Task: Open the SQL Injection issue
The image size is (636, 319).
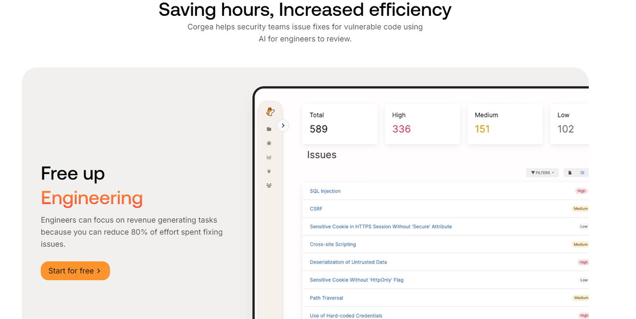Action: pyautogui.click(x=325, y=191)
